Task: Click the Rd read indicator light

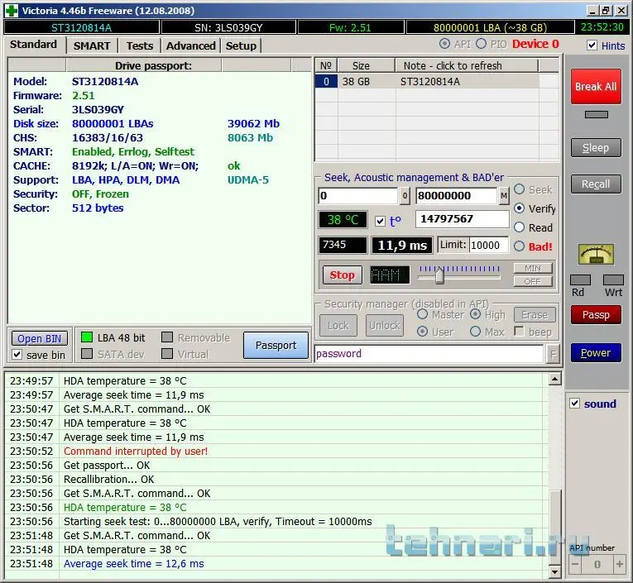Action: pyautogui.click(x=580, y=280)
